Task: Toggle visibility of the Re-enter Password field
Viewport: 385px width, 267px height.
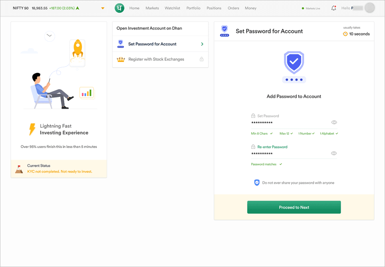Action: (334, 154)
